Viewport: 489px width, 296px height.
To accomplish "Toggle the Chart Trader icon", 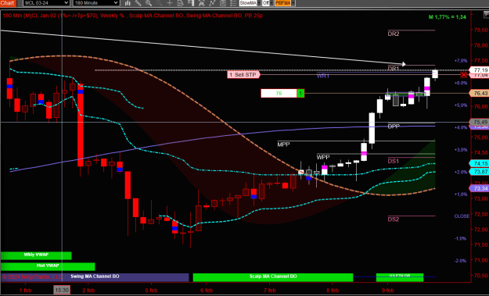I will click(201, 3).
